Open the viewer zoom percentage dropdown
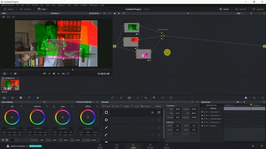The width and height of the screenshot is (266, 149). [5, 13]
